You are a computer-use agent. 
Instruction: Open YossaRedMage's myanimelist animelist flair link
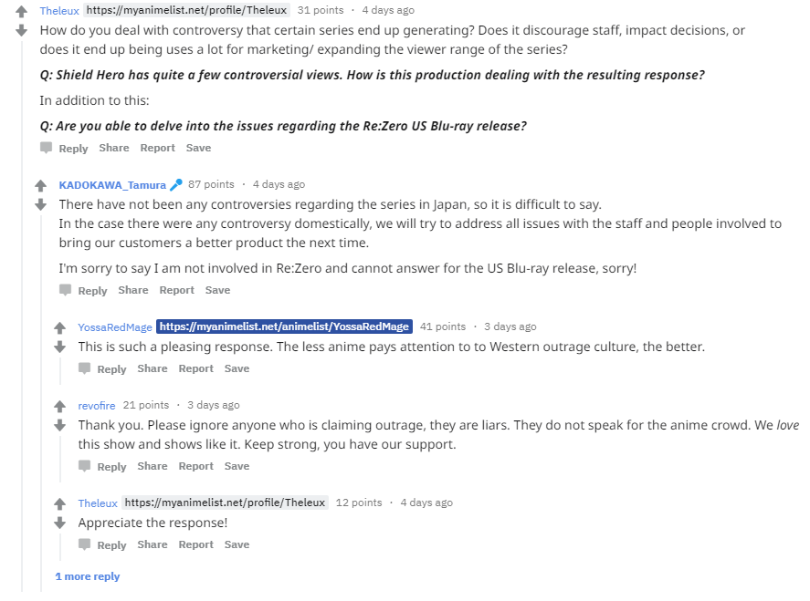(x=284, y=326)
